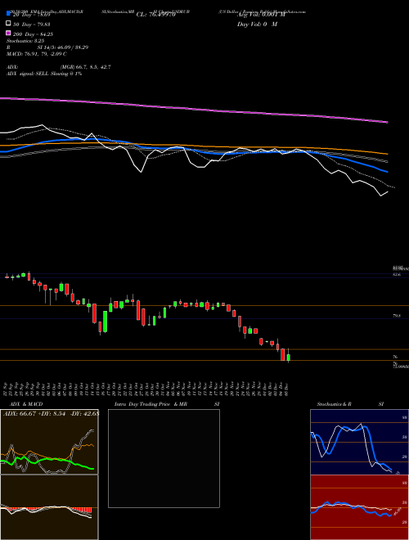Click the '20 Day - 78.69' legend text

pyautogui.click(x=32, y=15)
